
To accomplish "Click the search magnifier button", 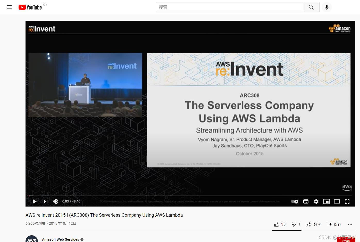I will click(311, 7).
